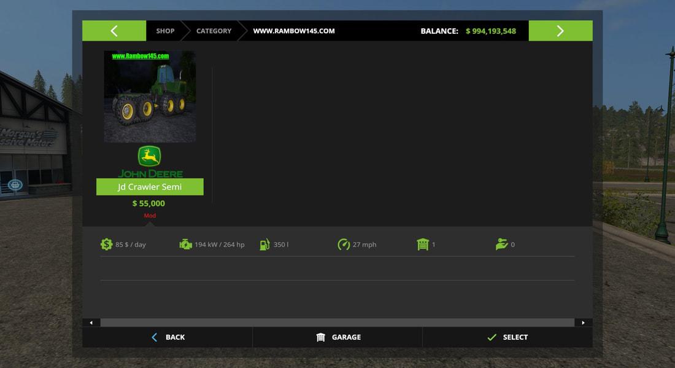The width and height of the screenshot is (675, 368).
Task: Click the scrollbar right arrow
Action: [583, 323]
